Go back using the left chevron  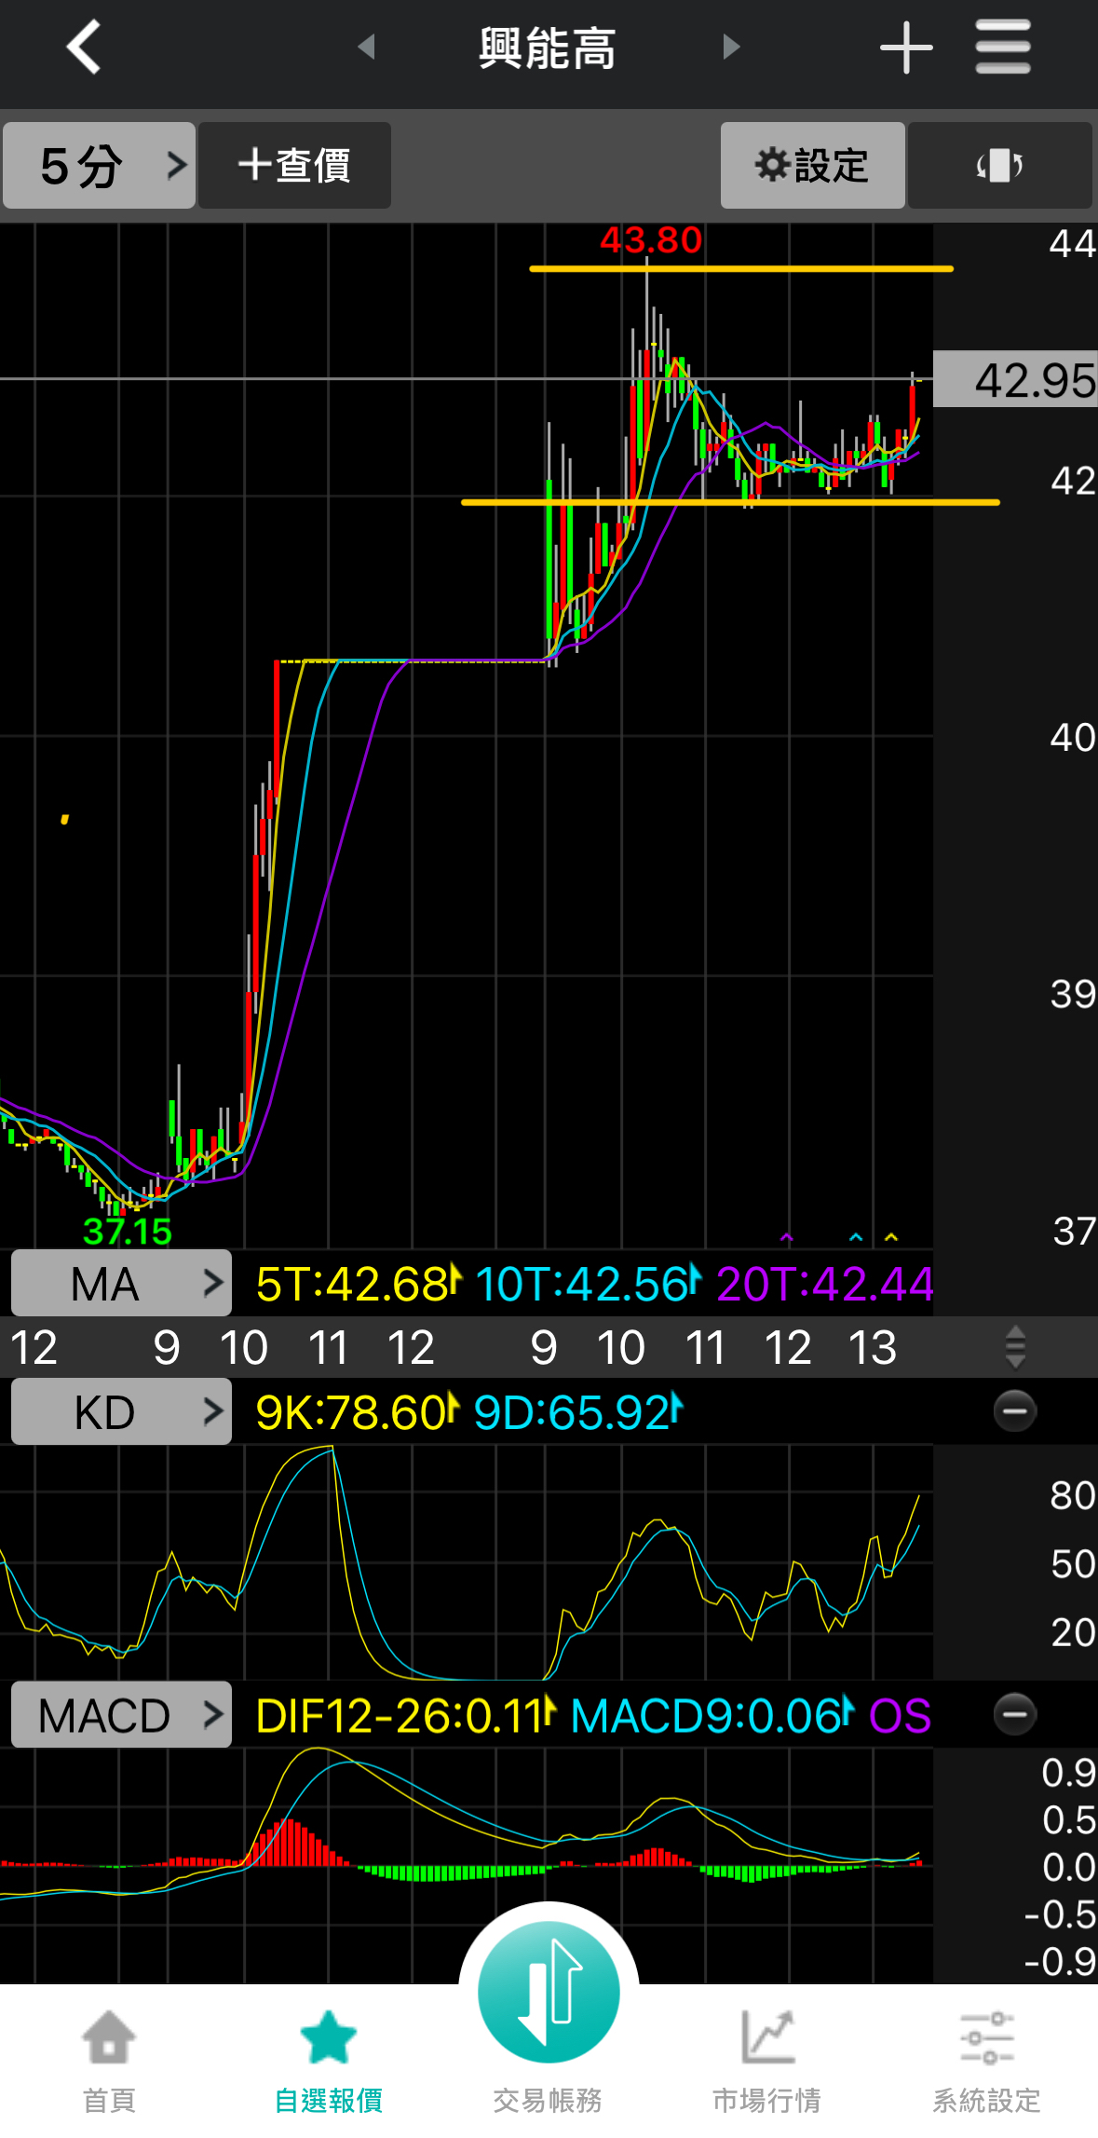(84, 47)
